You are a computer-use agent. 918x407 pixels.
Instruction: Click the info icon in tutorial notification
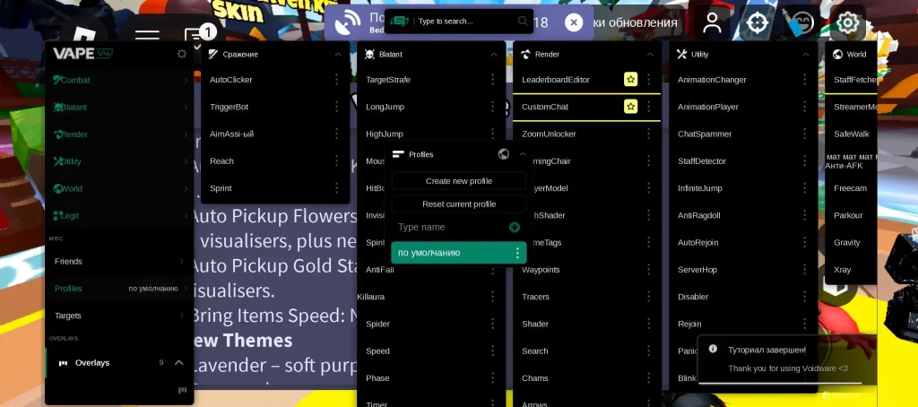(x=713, y=349)
